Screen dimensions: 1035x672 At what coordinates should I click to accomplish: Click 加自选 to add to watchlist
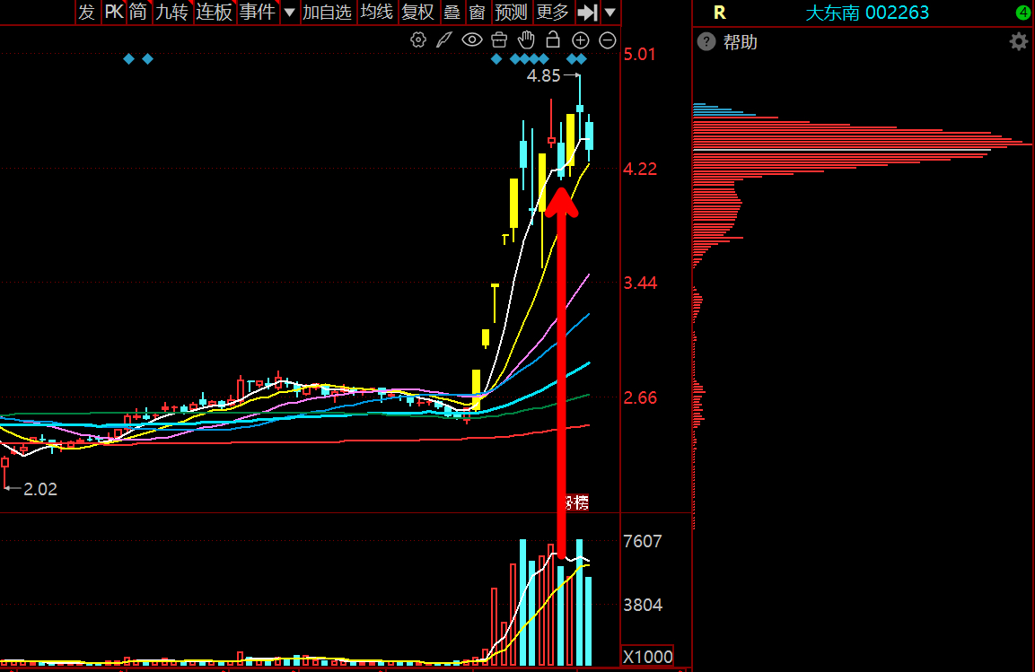[x=328, y=12]
